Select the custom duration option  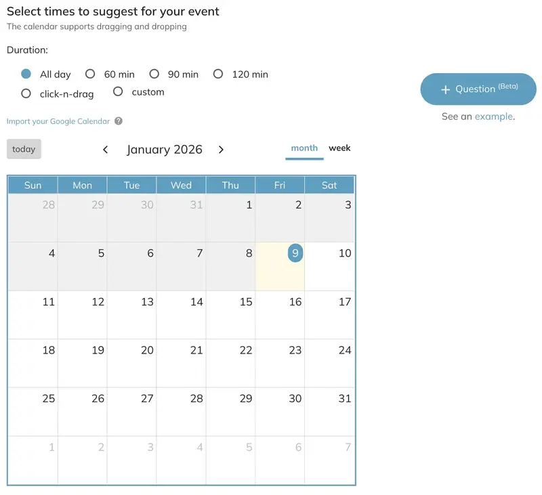pos(118,92)
